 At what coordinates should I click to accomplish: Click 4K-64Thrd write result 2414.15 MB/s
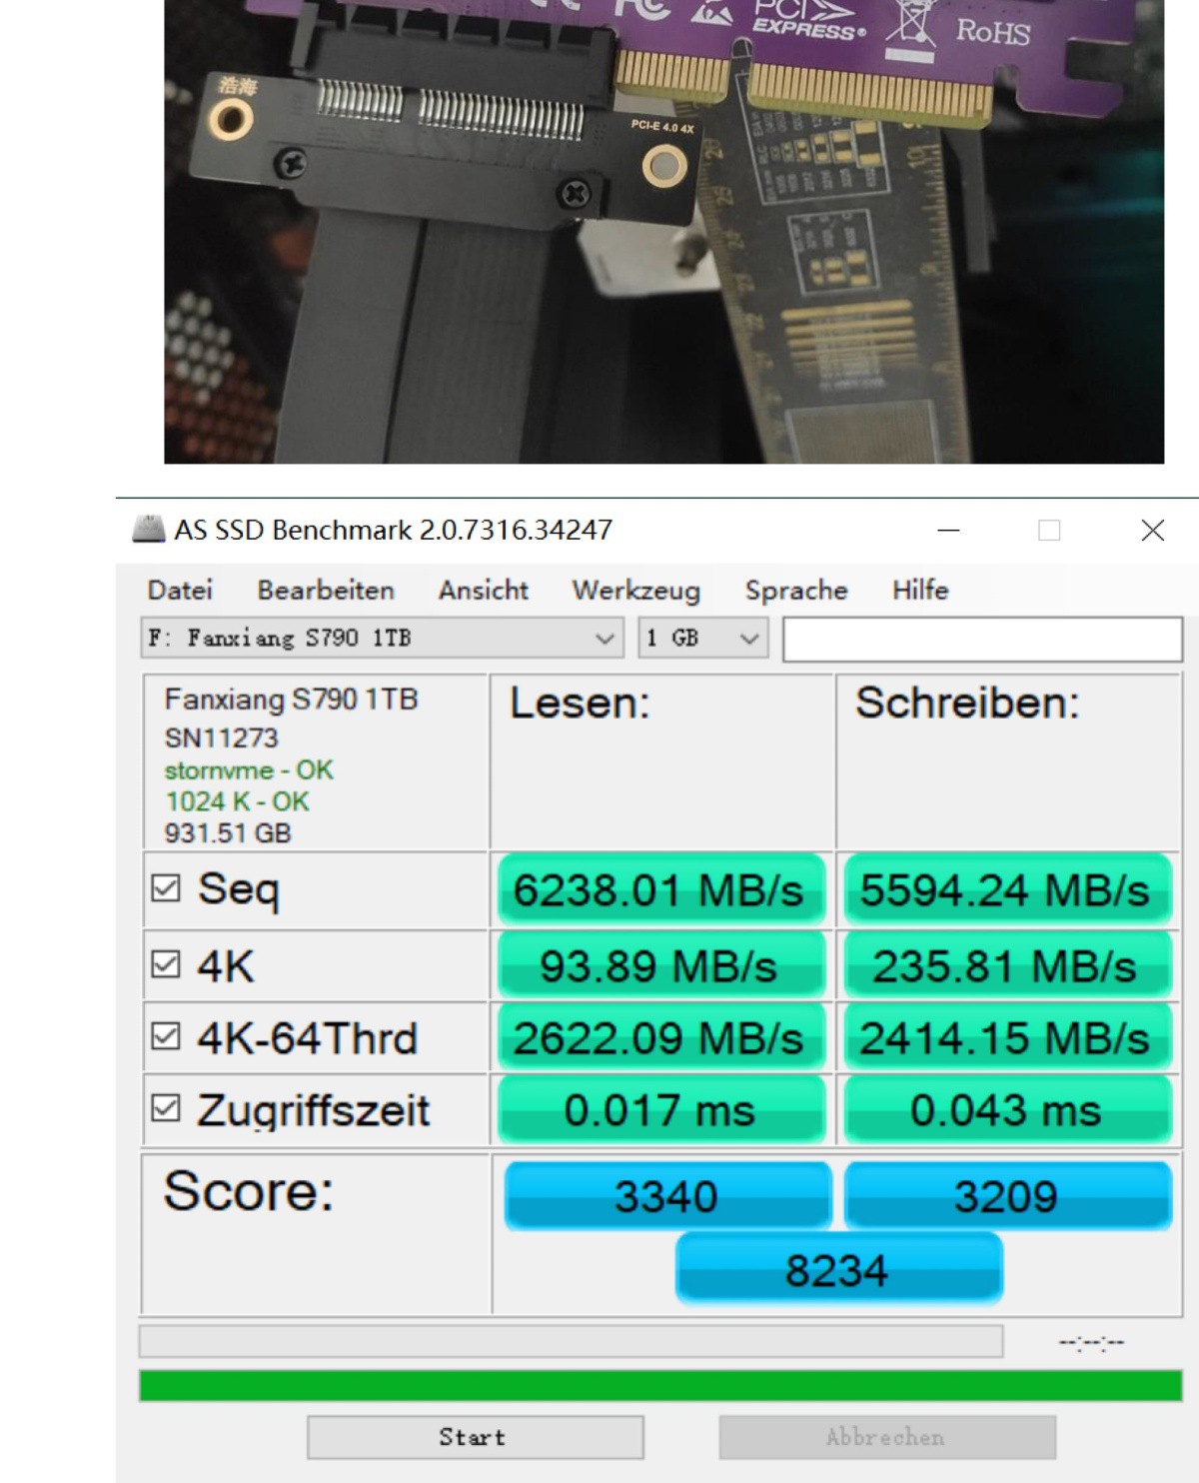[x=1006, y=1037]
